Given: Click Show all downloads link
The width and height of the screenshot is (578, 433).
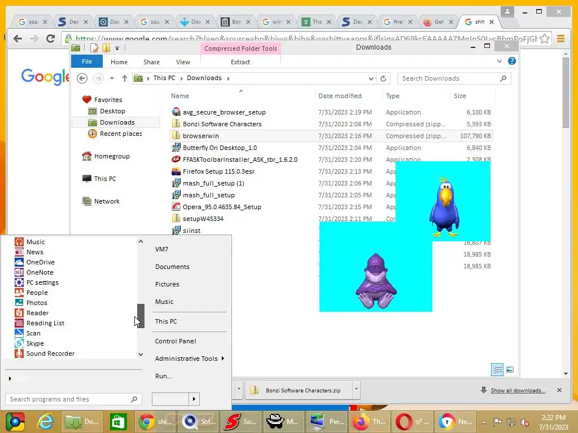Looking at the screenshot, I should coord(518,391).
